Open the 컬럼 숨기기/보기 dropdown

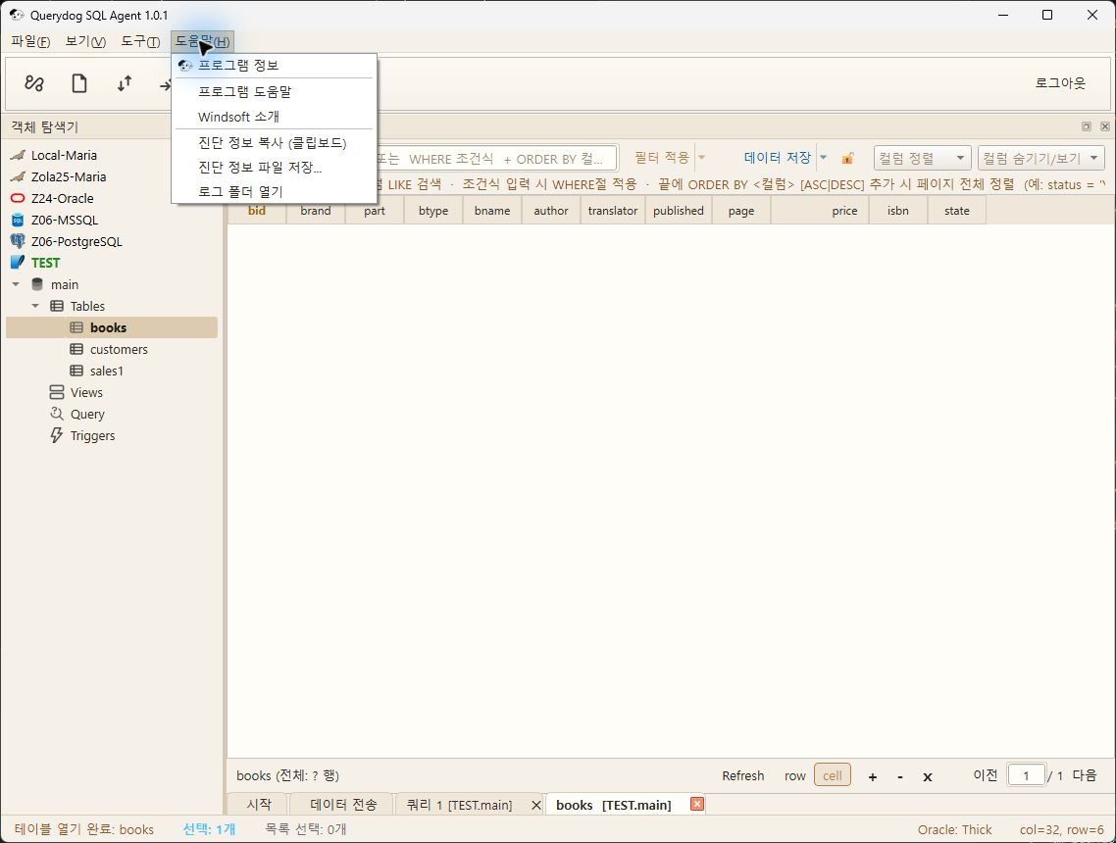(x=1040, y=158)
